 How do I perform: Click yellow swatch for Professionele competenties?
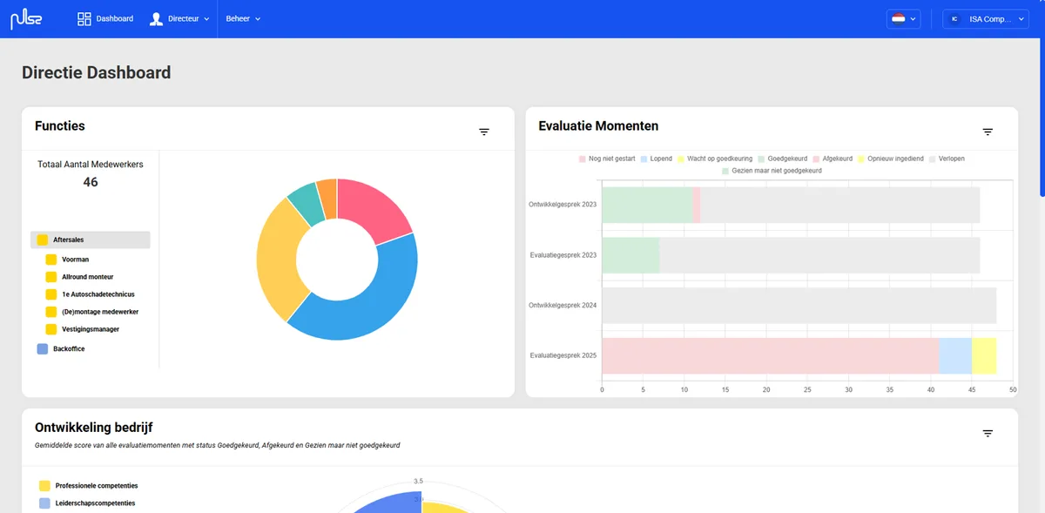click(44, 486)
